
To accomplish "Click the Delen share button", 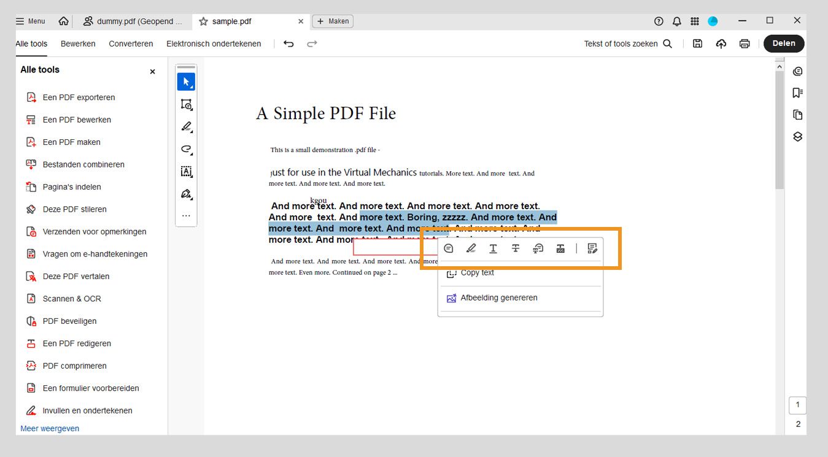I will click(784, 44).
